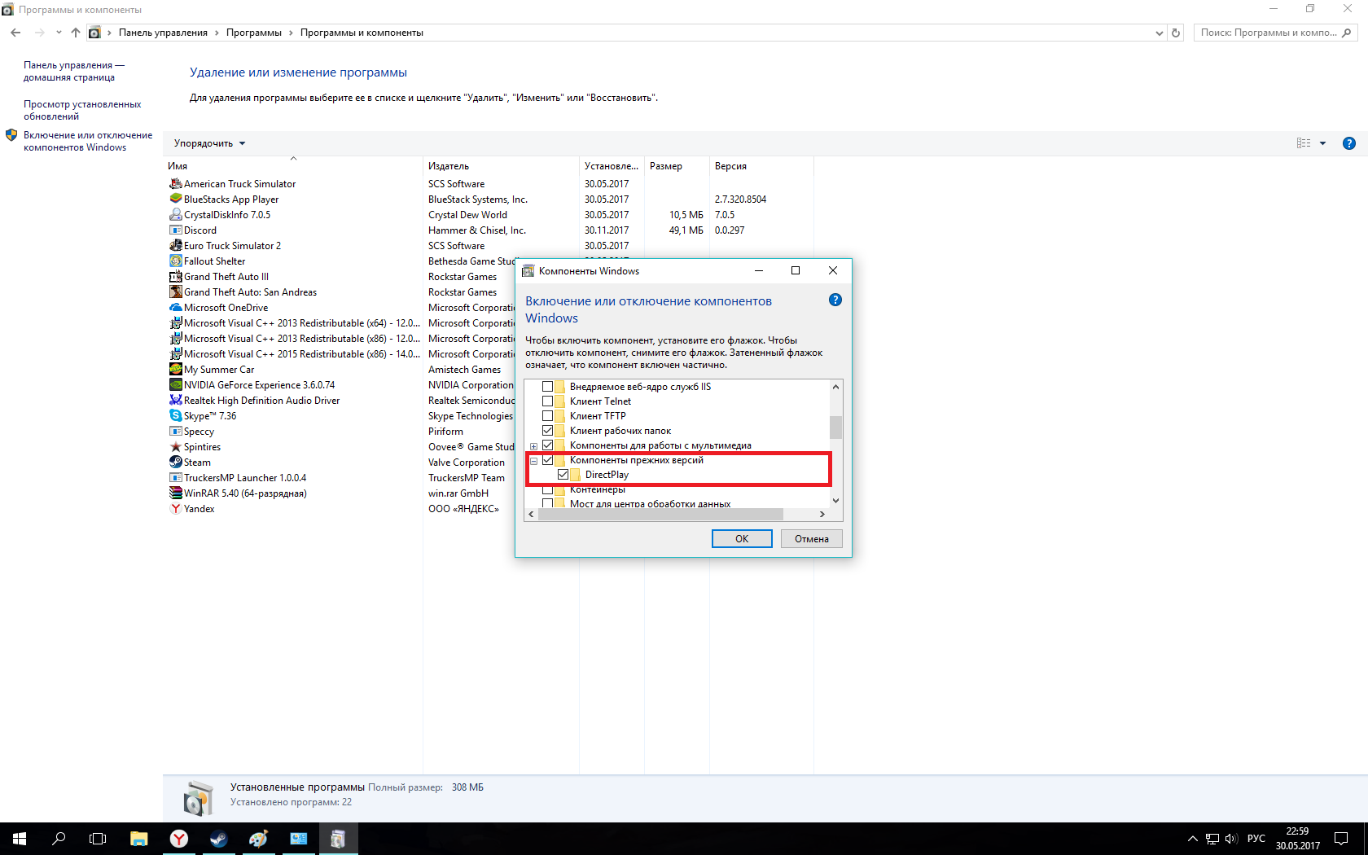Expand chevron after Панель управления breadcrumb
The height and width of the screenshot is (855, 1368).
pyautogui.click(x=217, y=33)
